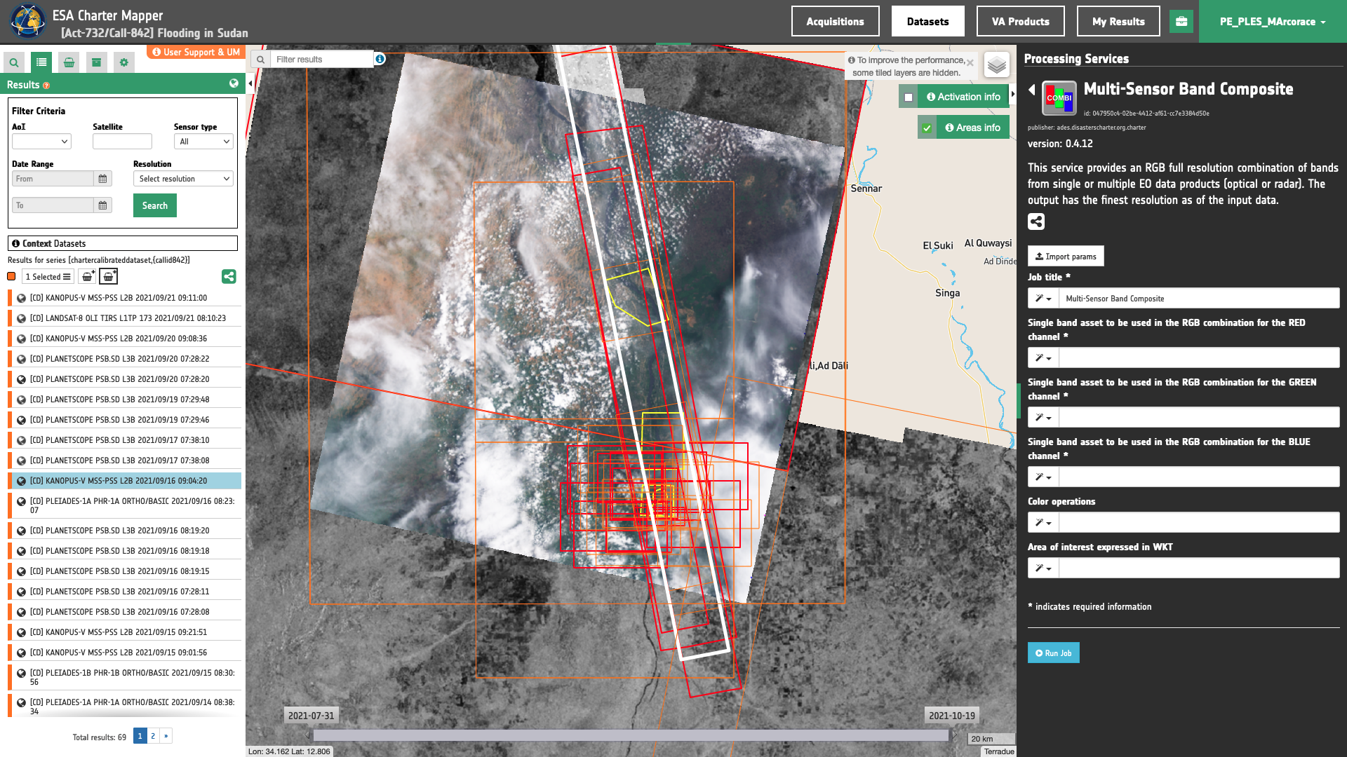1347x757 pixels.
Task: Switch to the Datasets tab
Action: coord(927,22)
